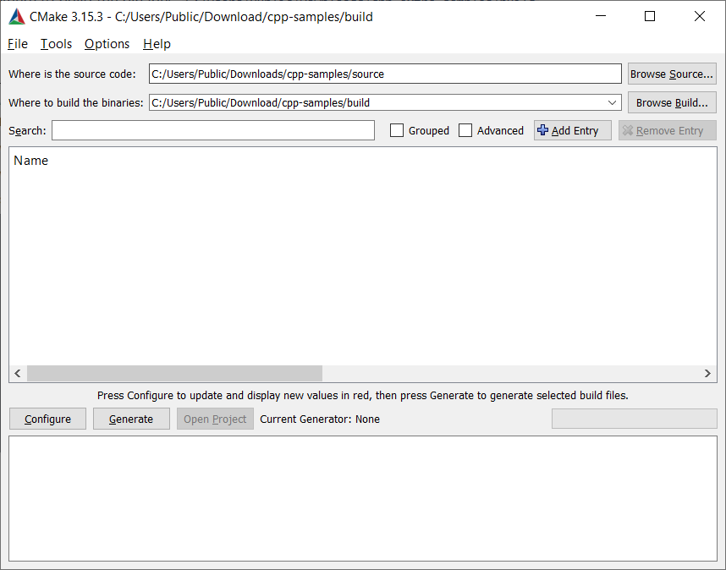Enable the Advanced checkbox
726x570 pixels.
click(x=465, y=130)
